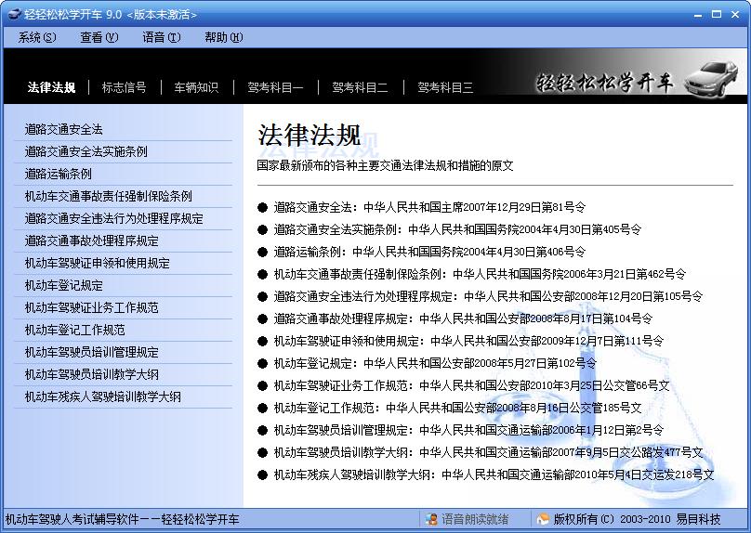Switch to the 法律法规 tab

tap(52, 87)
